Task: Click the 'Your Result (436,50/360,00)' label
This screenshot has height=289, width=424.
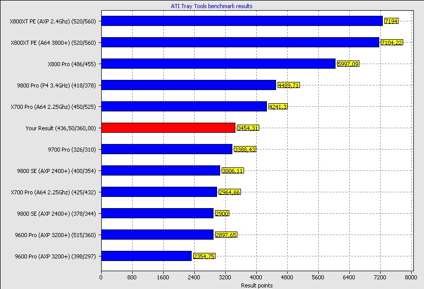Action: (x=60, y=128)
